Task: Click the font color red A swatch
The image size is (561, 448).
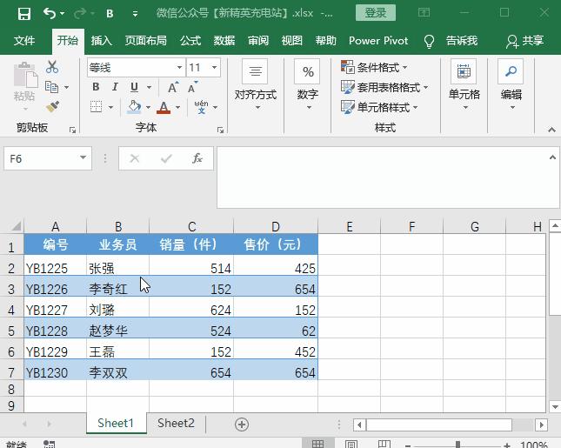Action: coord(164,108)
